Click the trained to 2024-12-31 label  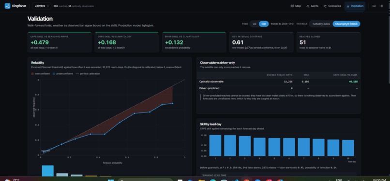282,24
